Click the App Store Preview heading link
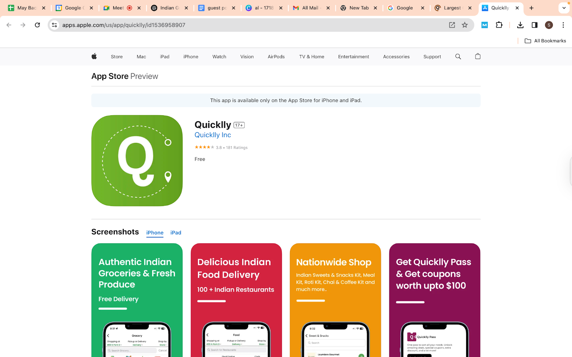The image size is (572, 357). click(124, 76)
